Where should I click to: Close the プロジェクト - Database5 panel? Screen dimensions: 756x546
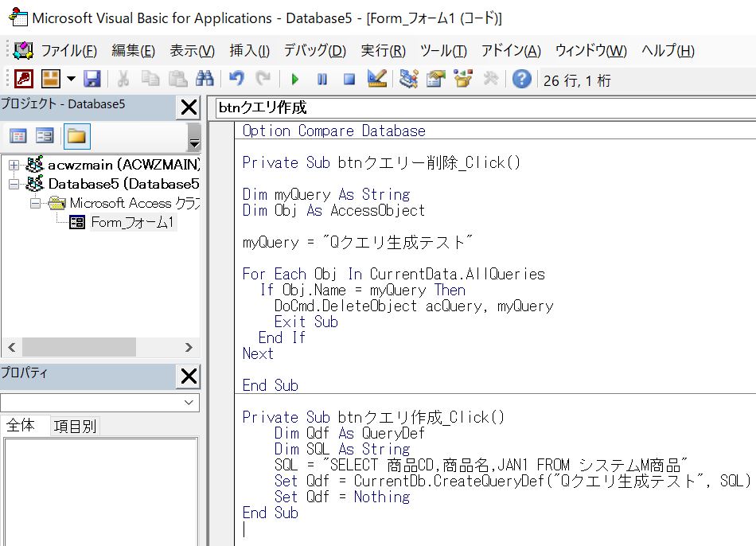click(x=189, y=107)
